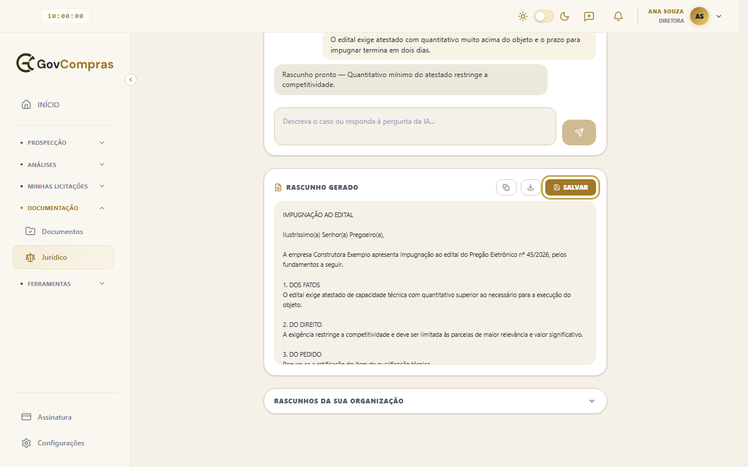
Task: Toggle the light/dark theme switch
Action: 543,16
